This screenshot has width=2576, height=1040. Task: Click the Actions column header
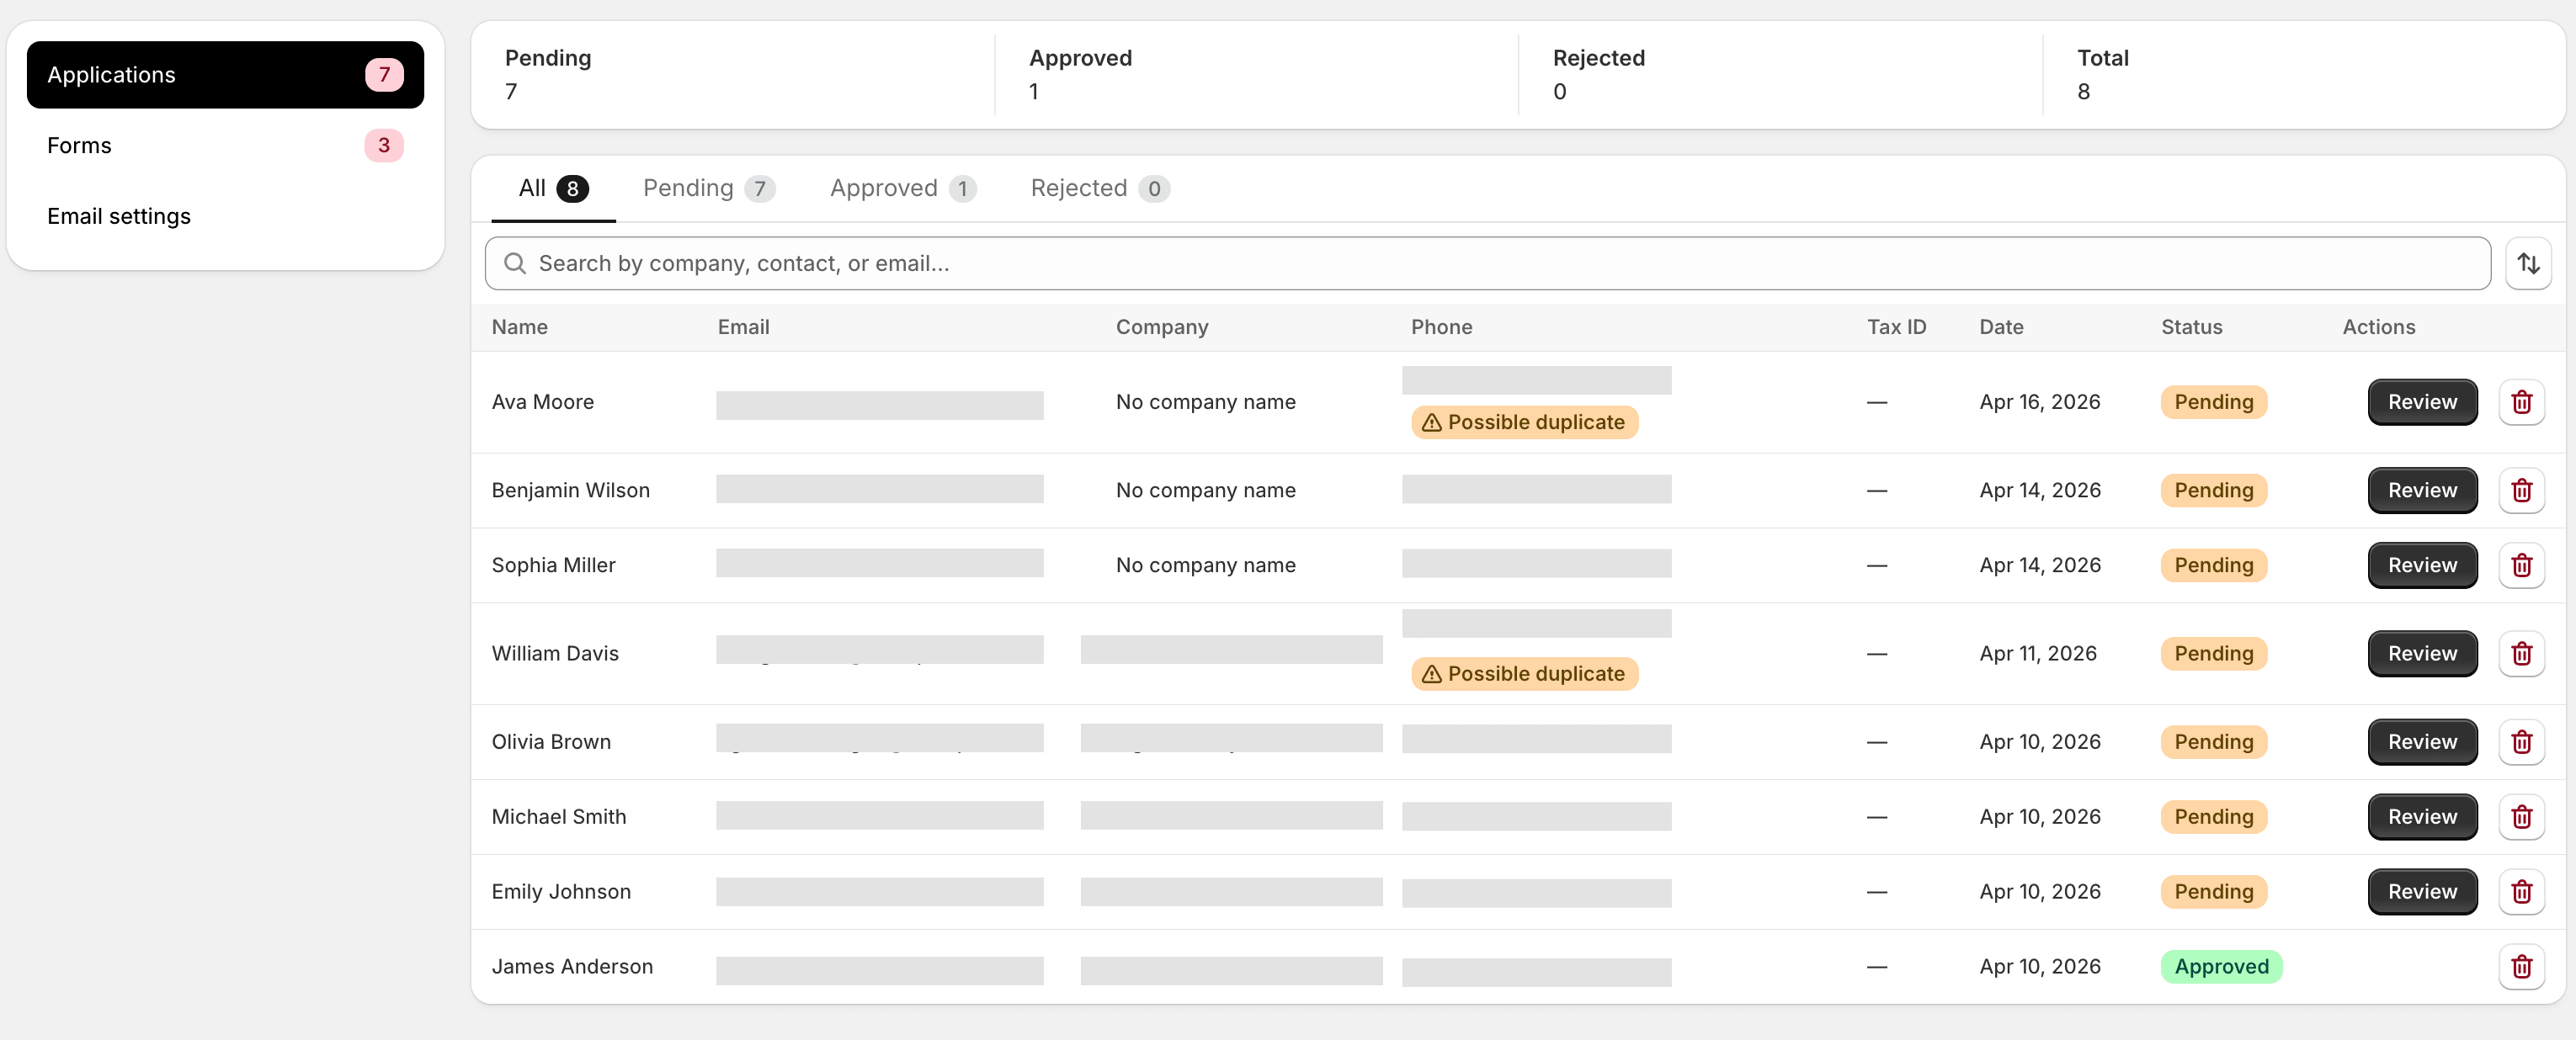coord(2378,327)
